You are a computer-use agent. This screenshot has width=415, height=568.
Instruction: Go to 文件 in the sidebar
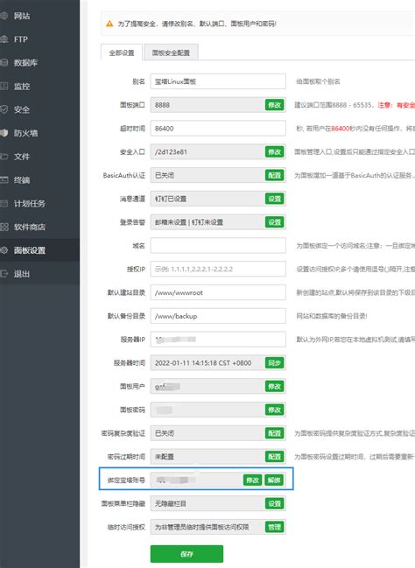pyautogui.click(x=22, y=157)
